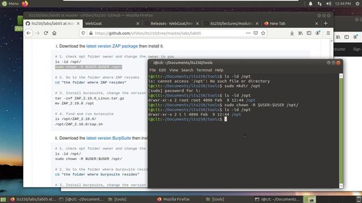Click 'ls /opt/ZAP_2.10.0/' code line
This screenshot has height=203, width=362.
75,119
